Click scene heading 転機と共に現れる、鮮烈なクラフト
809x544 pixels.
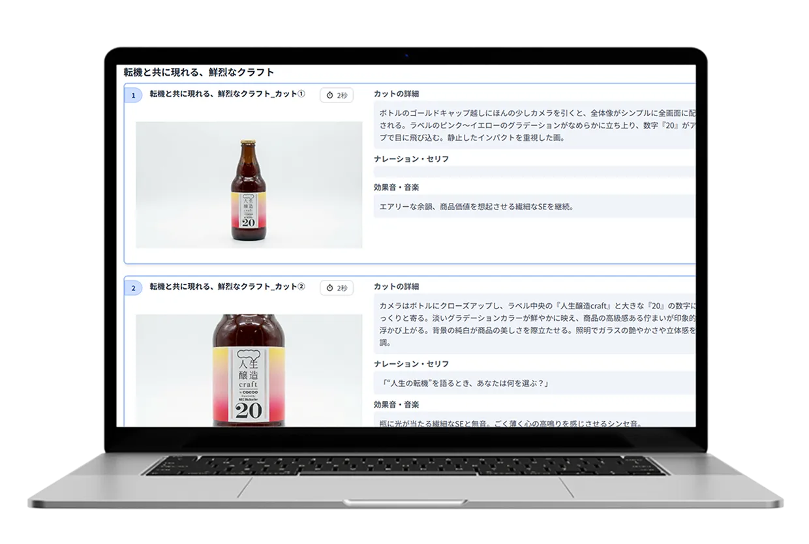[x=199, y=72]
